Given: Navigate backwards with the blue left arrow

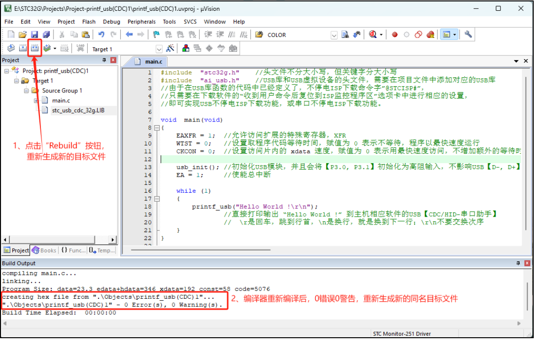Looking at the screenshot, I should [129, 35].
